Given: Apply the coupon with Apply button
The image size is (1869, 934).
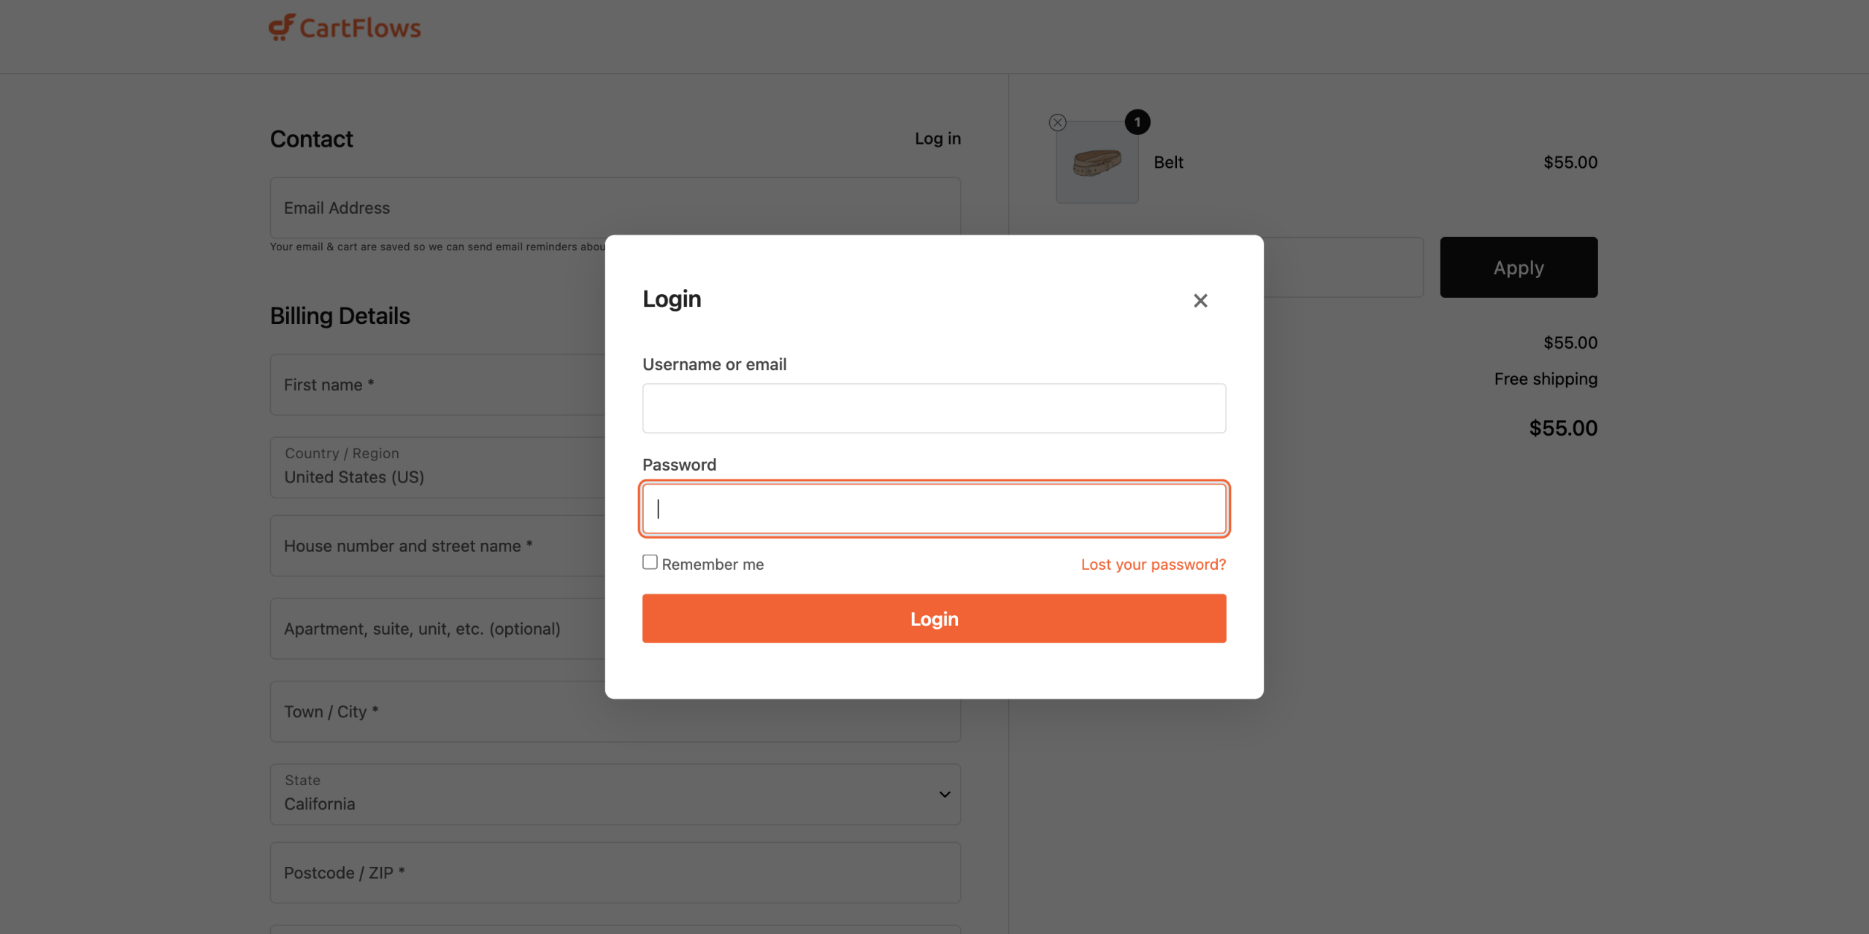Looking at the screenshot, I should (1519, 267).
